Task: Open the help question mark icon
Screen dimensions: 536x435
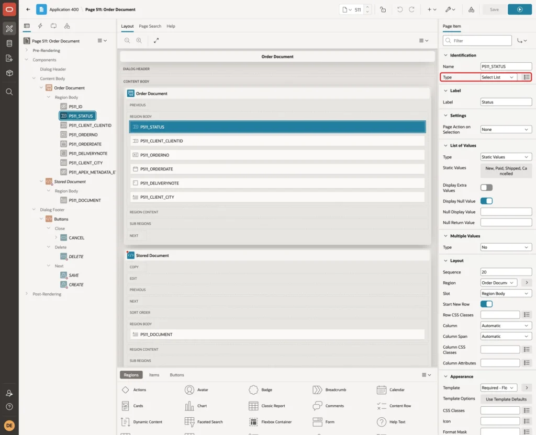Action: tap(9, 407)
